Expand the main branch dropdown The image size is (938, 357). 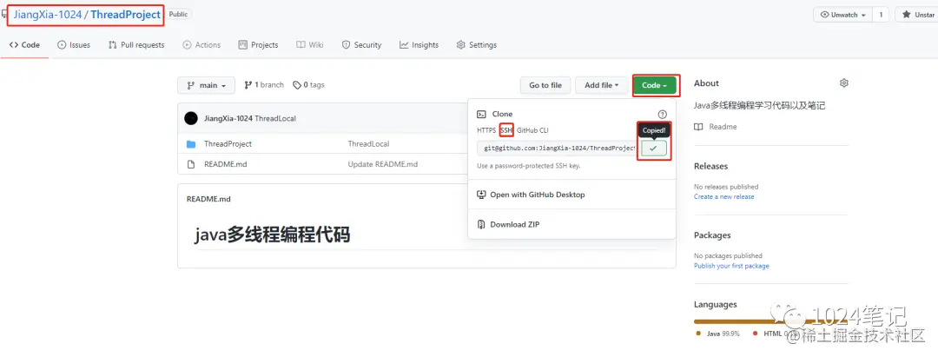(207, 85)
